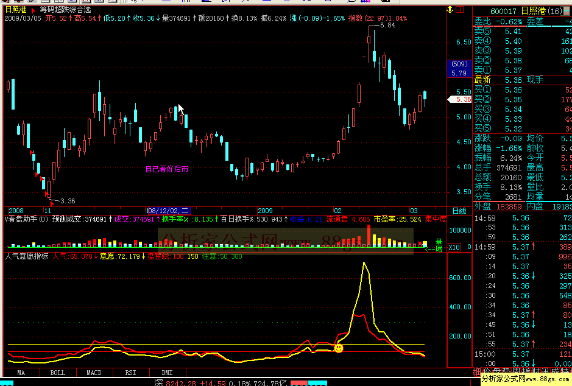Click the 买⑤ 5.32 bid row
572x386 pixels.
(x=523, y=128)
